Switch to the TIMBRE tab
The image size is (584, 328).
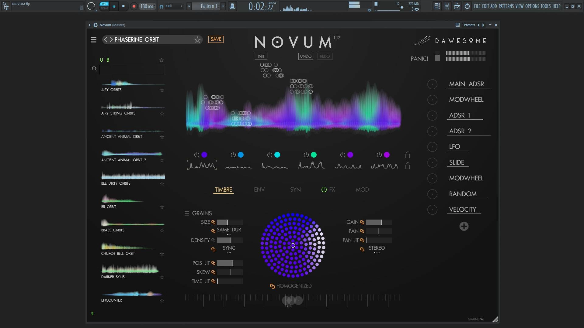pos(224,190)
